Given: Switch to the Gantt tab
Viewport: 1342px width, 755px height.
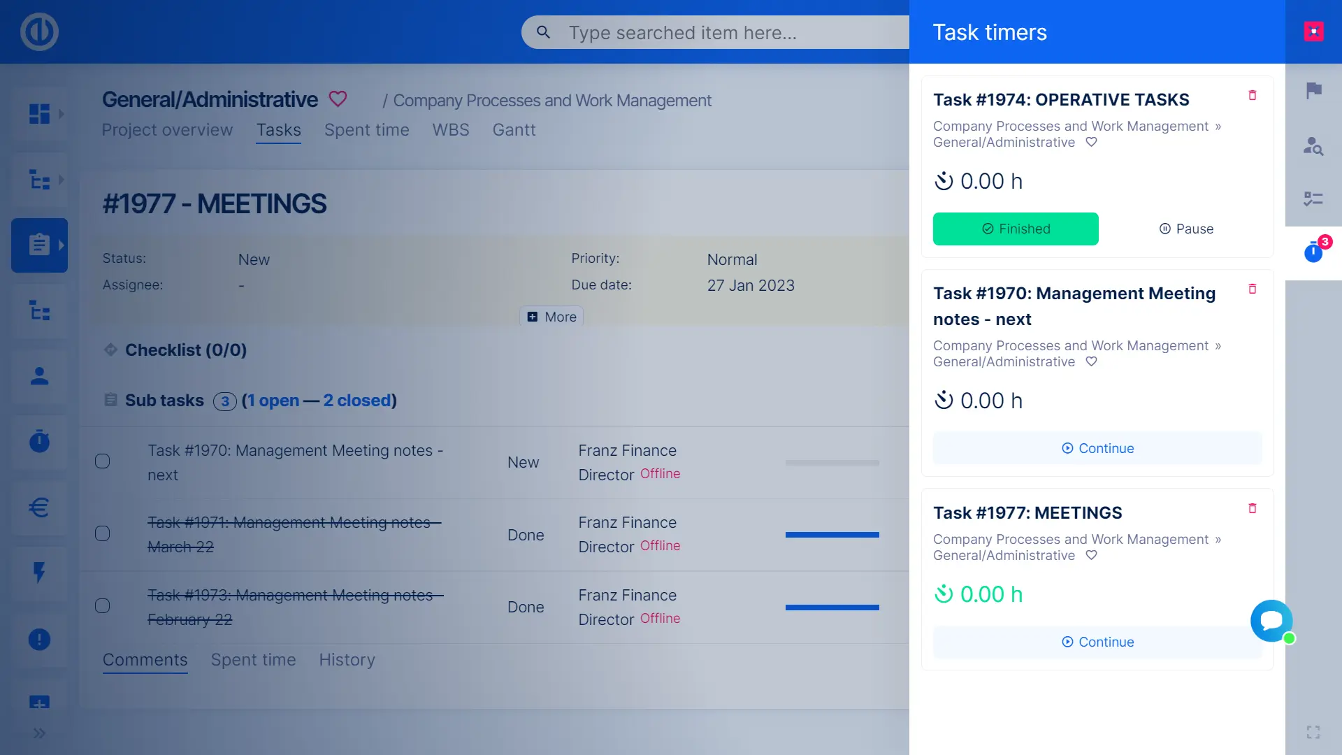Looking at the screenshot, I should pos(514,130).
